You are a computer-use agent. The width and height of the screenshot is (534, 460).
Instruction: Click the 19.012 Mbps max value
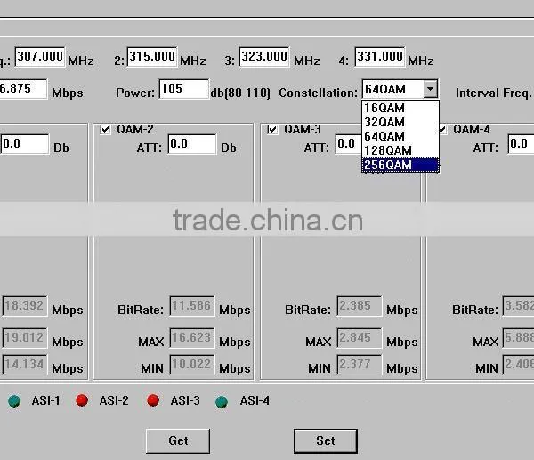click(25, 338)
